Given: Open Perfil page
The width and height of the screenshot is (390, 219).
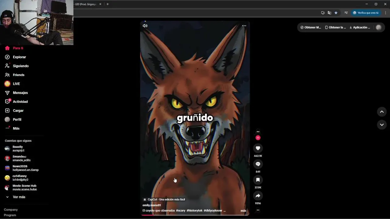Looking at the screenshot, I should pos(13,120).
